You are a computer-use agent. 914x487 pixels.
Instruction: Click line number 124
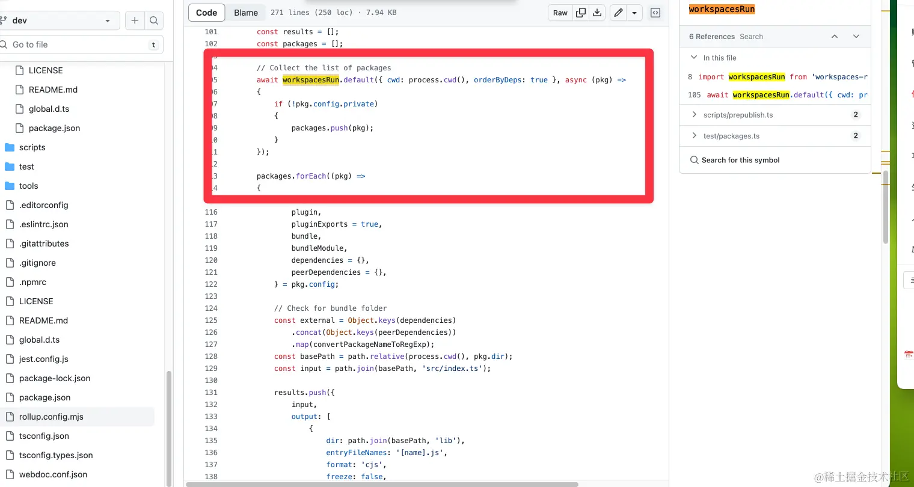click(211, 308)
